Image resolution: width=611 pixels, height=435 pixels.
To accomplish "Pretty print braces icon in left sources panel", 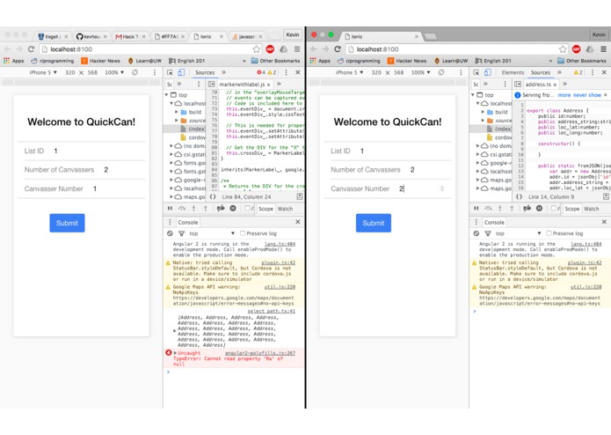I will point(213,197).
